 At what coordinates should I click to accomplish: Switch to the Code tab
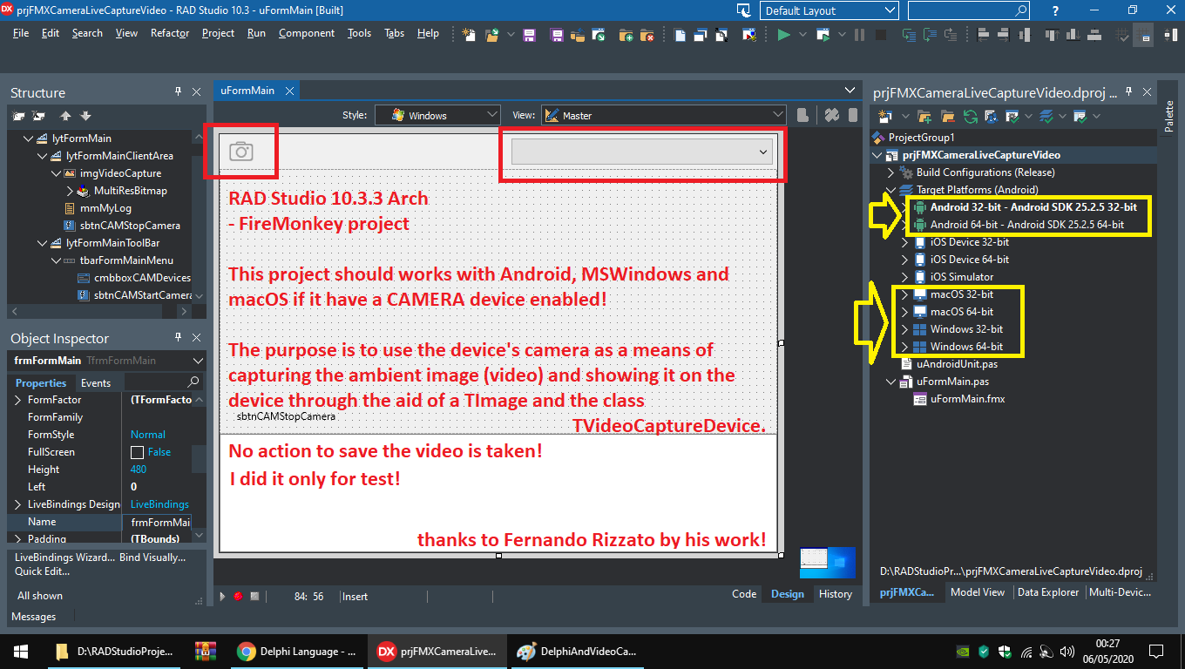click(744, 594)
